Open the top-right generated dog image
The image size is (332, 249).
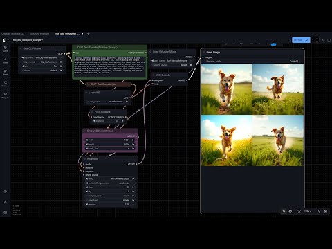[x=278, y=89]
